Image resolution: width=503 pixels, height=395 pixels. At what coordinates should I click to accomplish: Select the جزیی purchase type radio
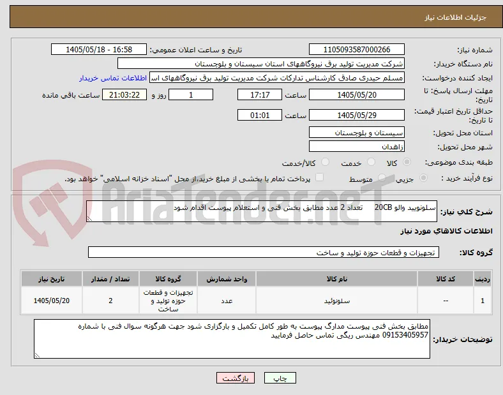pyautogui.click(x=423, y=178)
